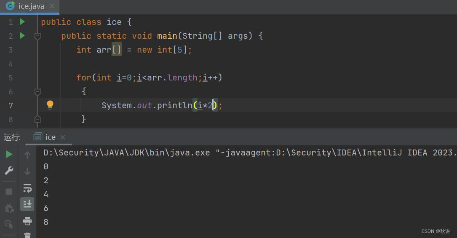Viewport: 457px width, 238px height.
Task: Click the stop process square icon
Action: 9,191
